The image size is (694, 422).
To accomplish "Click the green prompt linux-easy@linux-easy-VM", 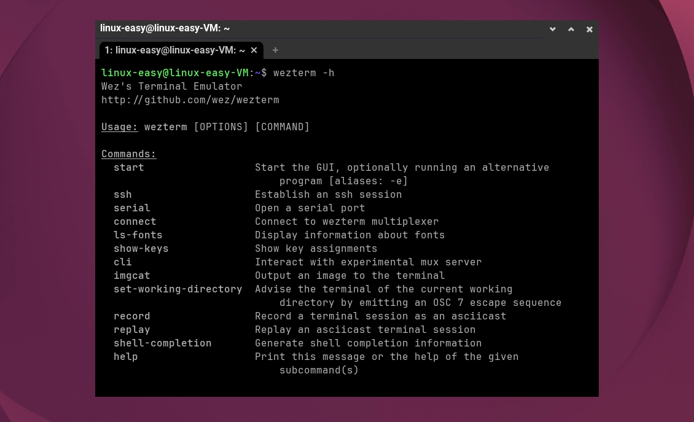I will [175, 72].
